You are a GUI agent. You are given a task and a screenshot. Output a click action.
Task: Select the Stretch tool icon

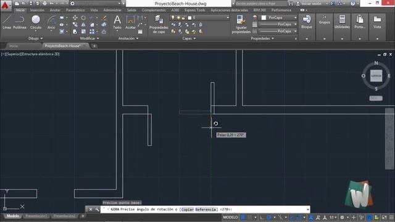(x=75, y=31)
